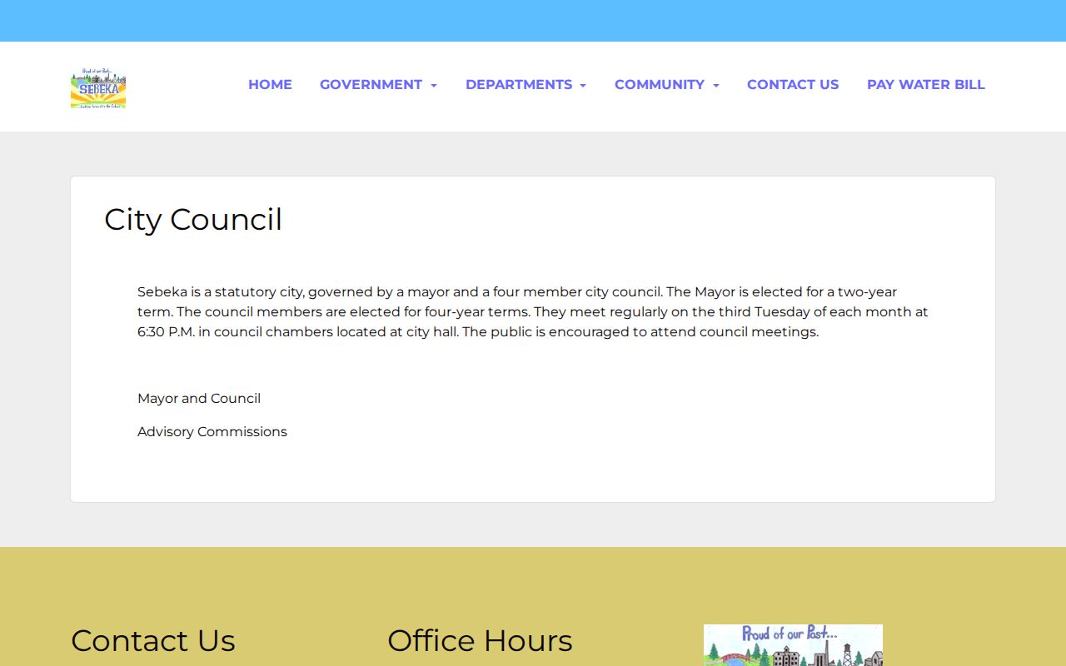Click the Office Hours footer heading

(480, 641)
